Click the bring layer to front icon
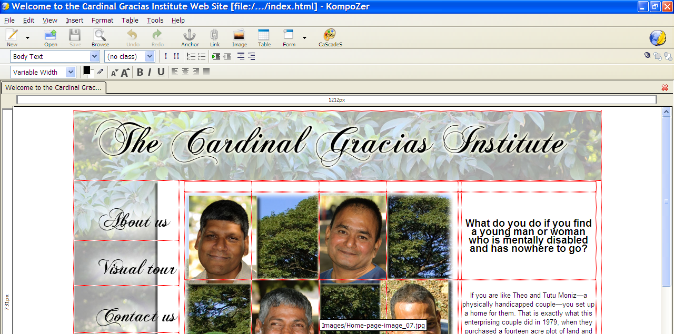 (x=658, y=56)
